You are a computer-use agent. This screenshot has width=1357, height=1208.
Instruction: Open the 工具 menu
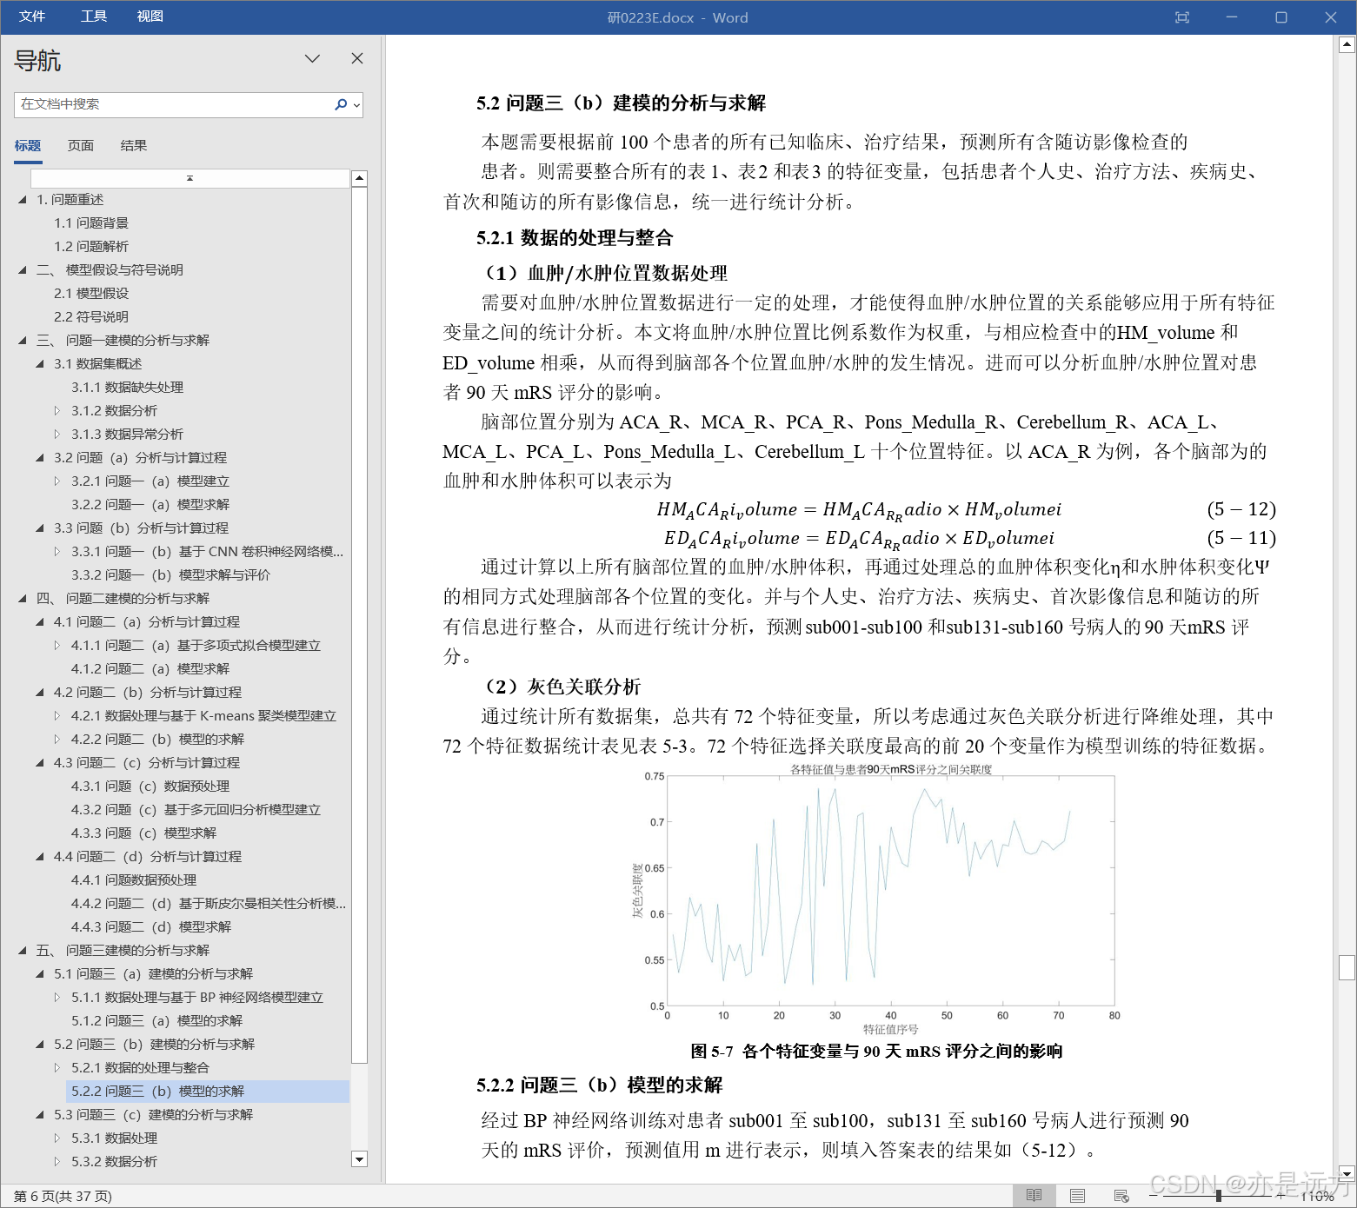click(x=94, y=17)
